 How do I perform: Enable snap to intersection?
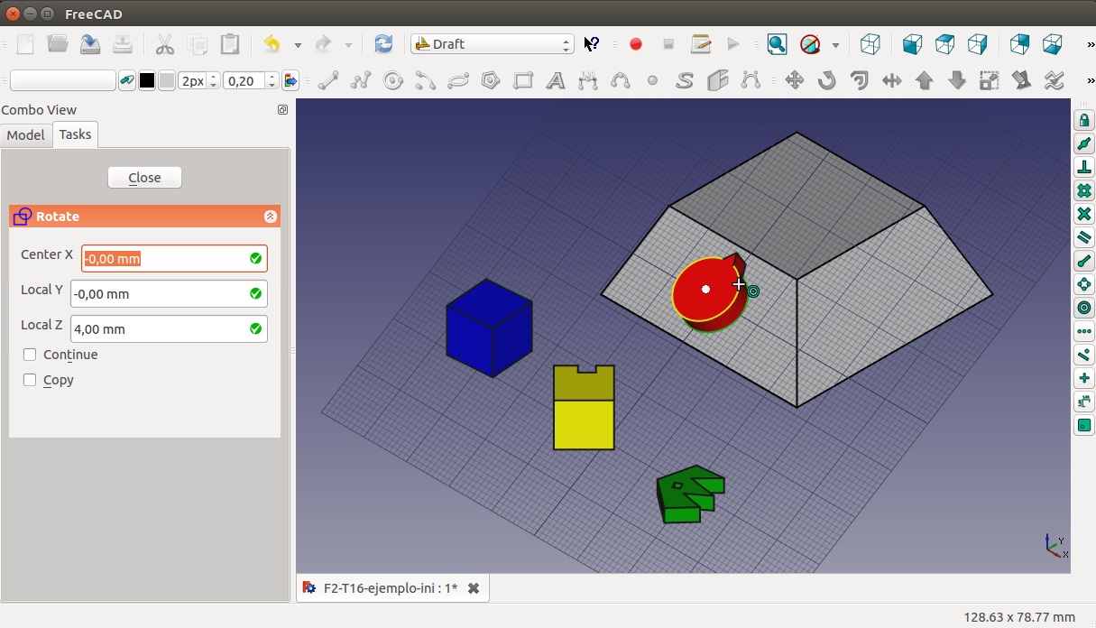[1084, 214]
